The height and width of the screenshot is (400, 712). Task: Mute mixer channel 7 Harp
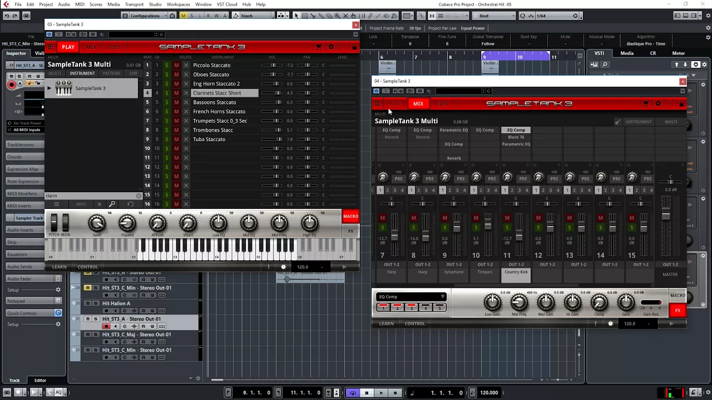(383, 218)
